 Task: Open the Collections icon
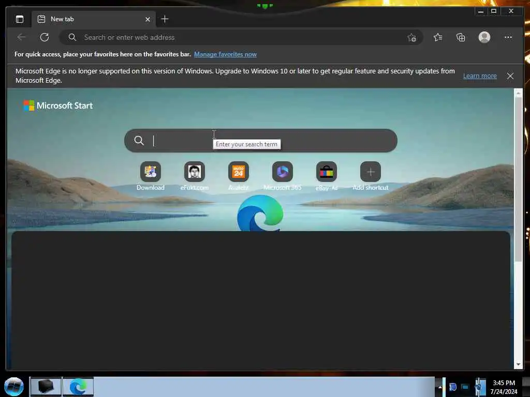[x=461, y=37]
